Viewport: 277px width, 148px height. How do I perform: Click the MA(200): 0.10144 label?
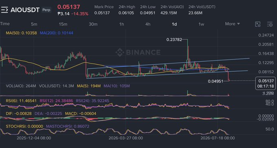click(x=56, y=33)
